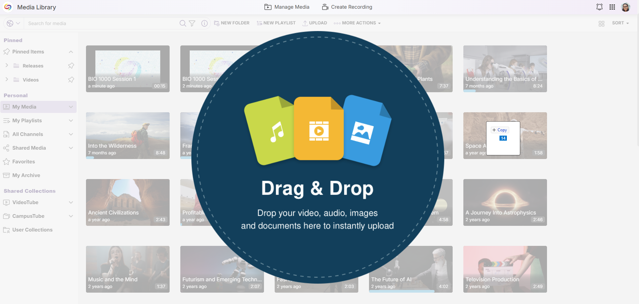Select My Media in sidebar
Screen dimensions: 639x304
point(38,107)
